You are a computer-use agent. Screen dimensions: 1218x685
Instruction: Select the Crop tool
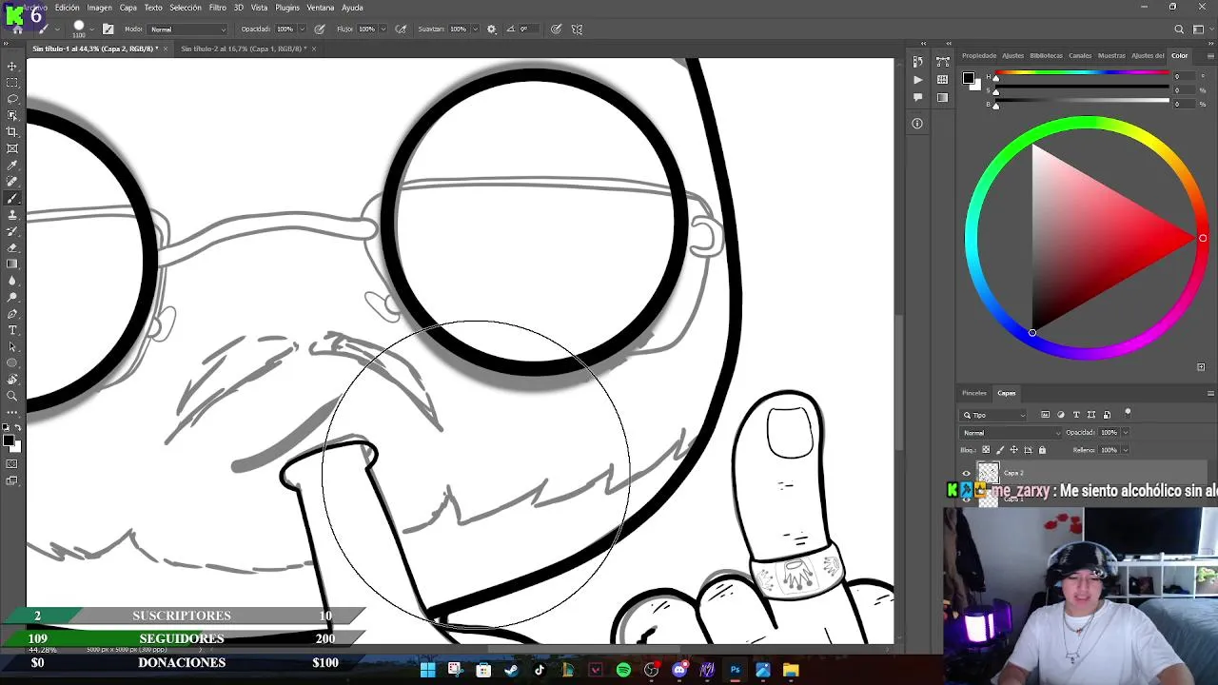click(12, 132)
